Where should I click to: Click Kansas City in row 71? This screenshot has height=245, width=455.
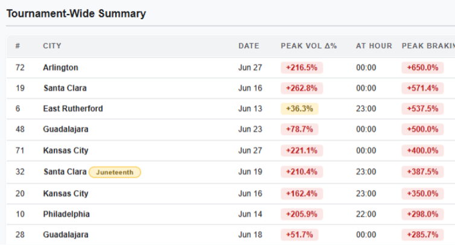pos(66,151)
